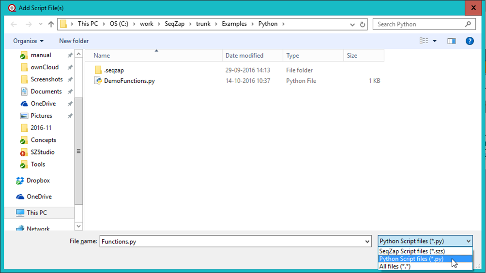Click OS (C:) breadcrumb segment
The width and height of the screenshot is (486, 273).
(119, 24)
